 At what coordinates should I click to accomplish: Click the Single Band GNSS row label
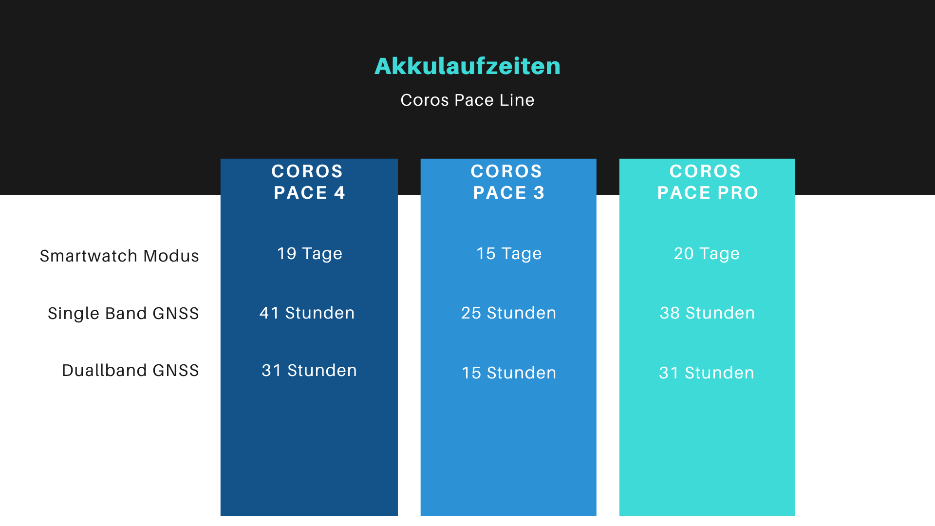tap(123, 314)
